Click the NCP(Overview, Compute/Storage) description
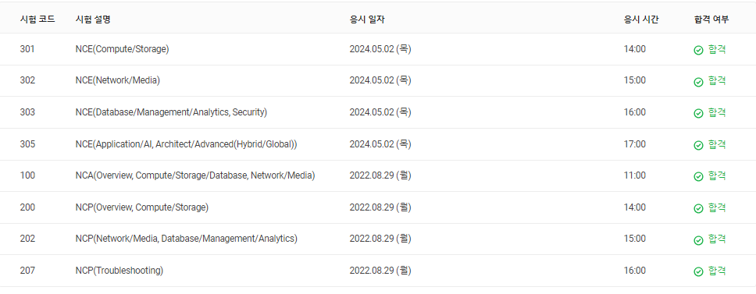 [x=142, y=207]
